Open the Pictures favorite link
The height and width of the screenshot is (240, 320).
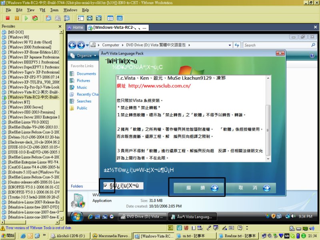[x=83, y=81]
